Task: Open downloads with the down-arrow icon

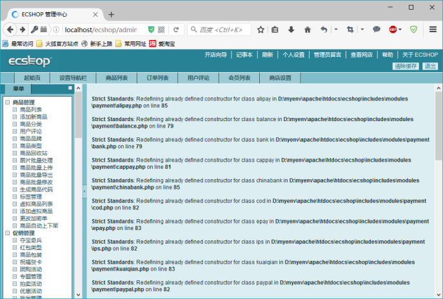Action: [291, 30]
